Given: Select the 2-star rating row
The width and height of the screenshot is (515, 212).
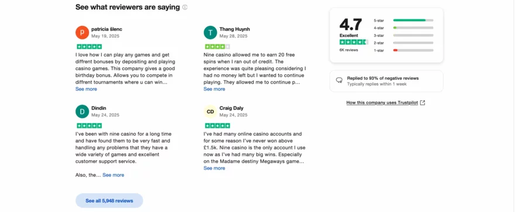Looking at the screenshot, I should [x=403, y=43].
